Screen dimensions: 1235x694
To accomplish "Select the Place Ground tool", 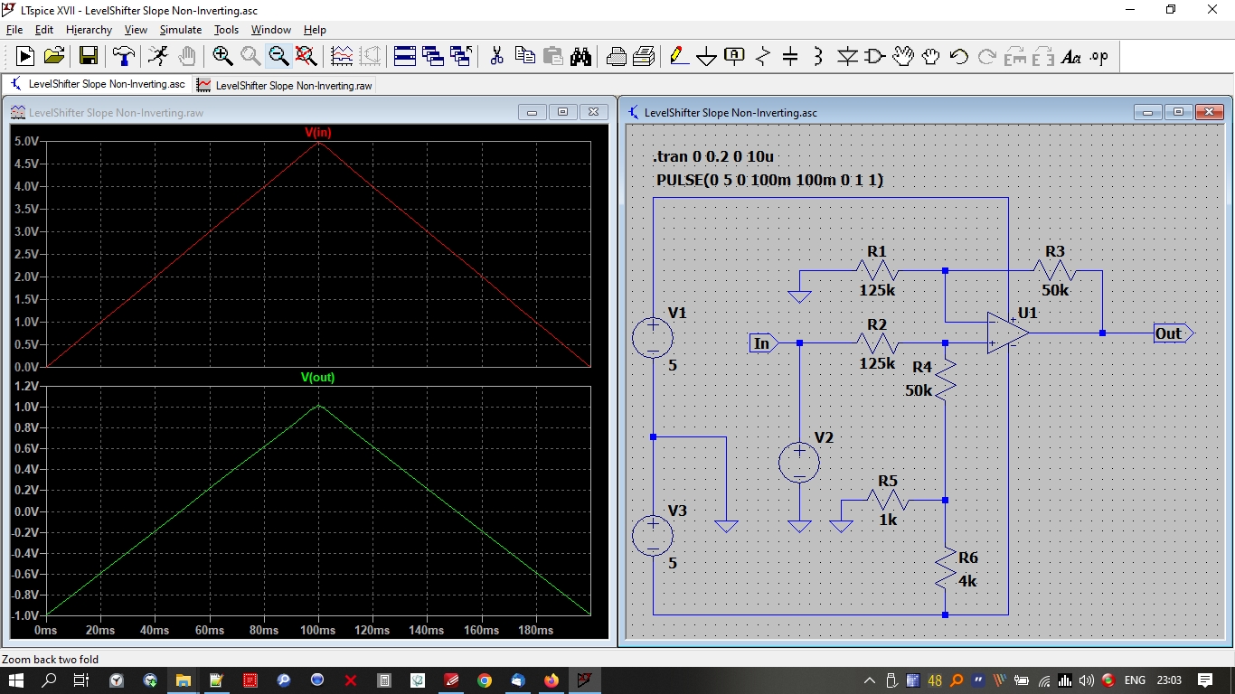I will (x=706, y=56).
